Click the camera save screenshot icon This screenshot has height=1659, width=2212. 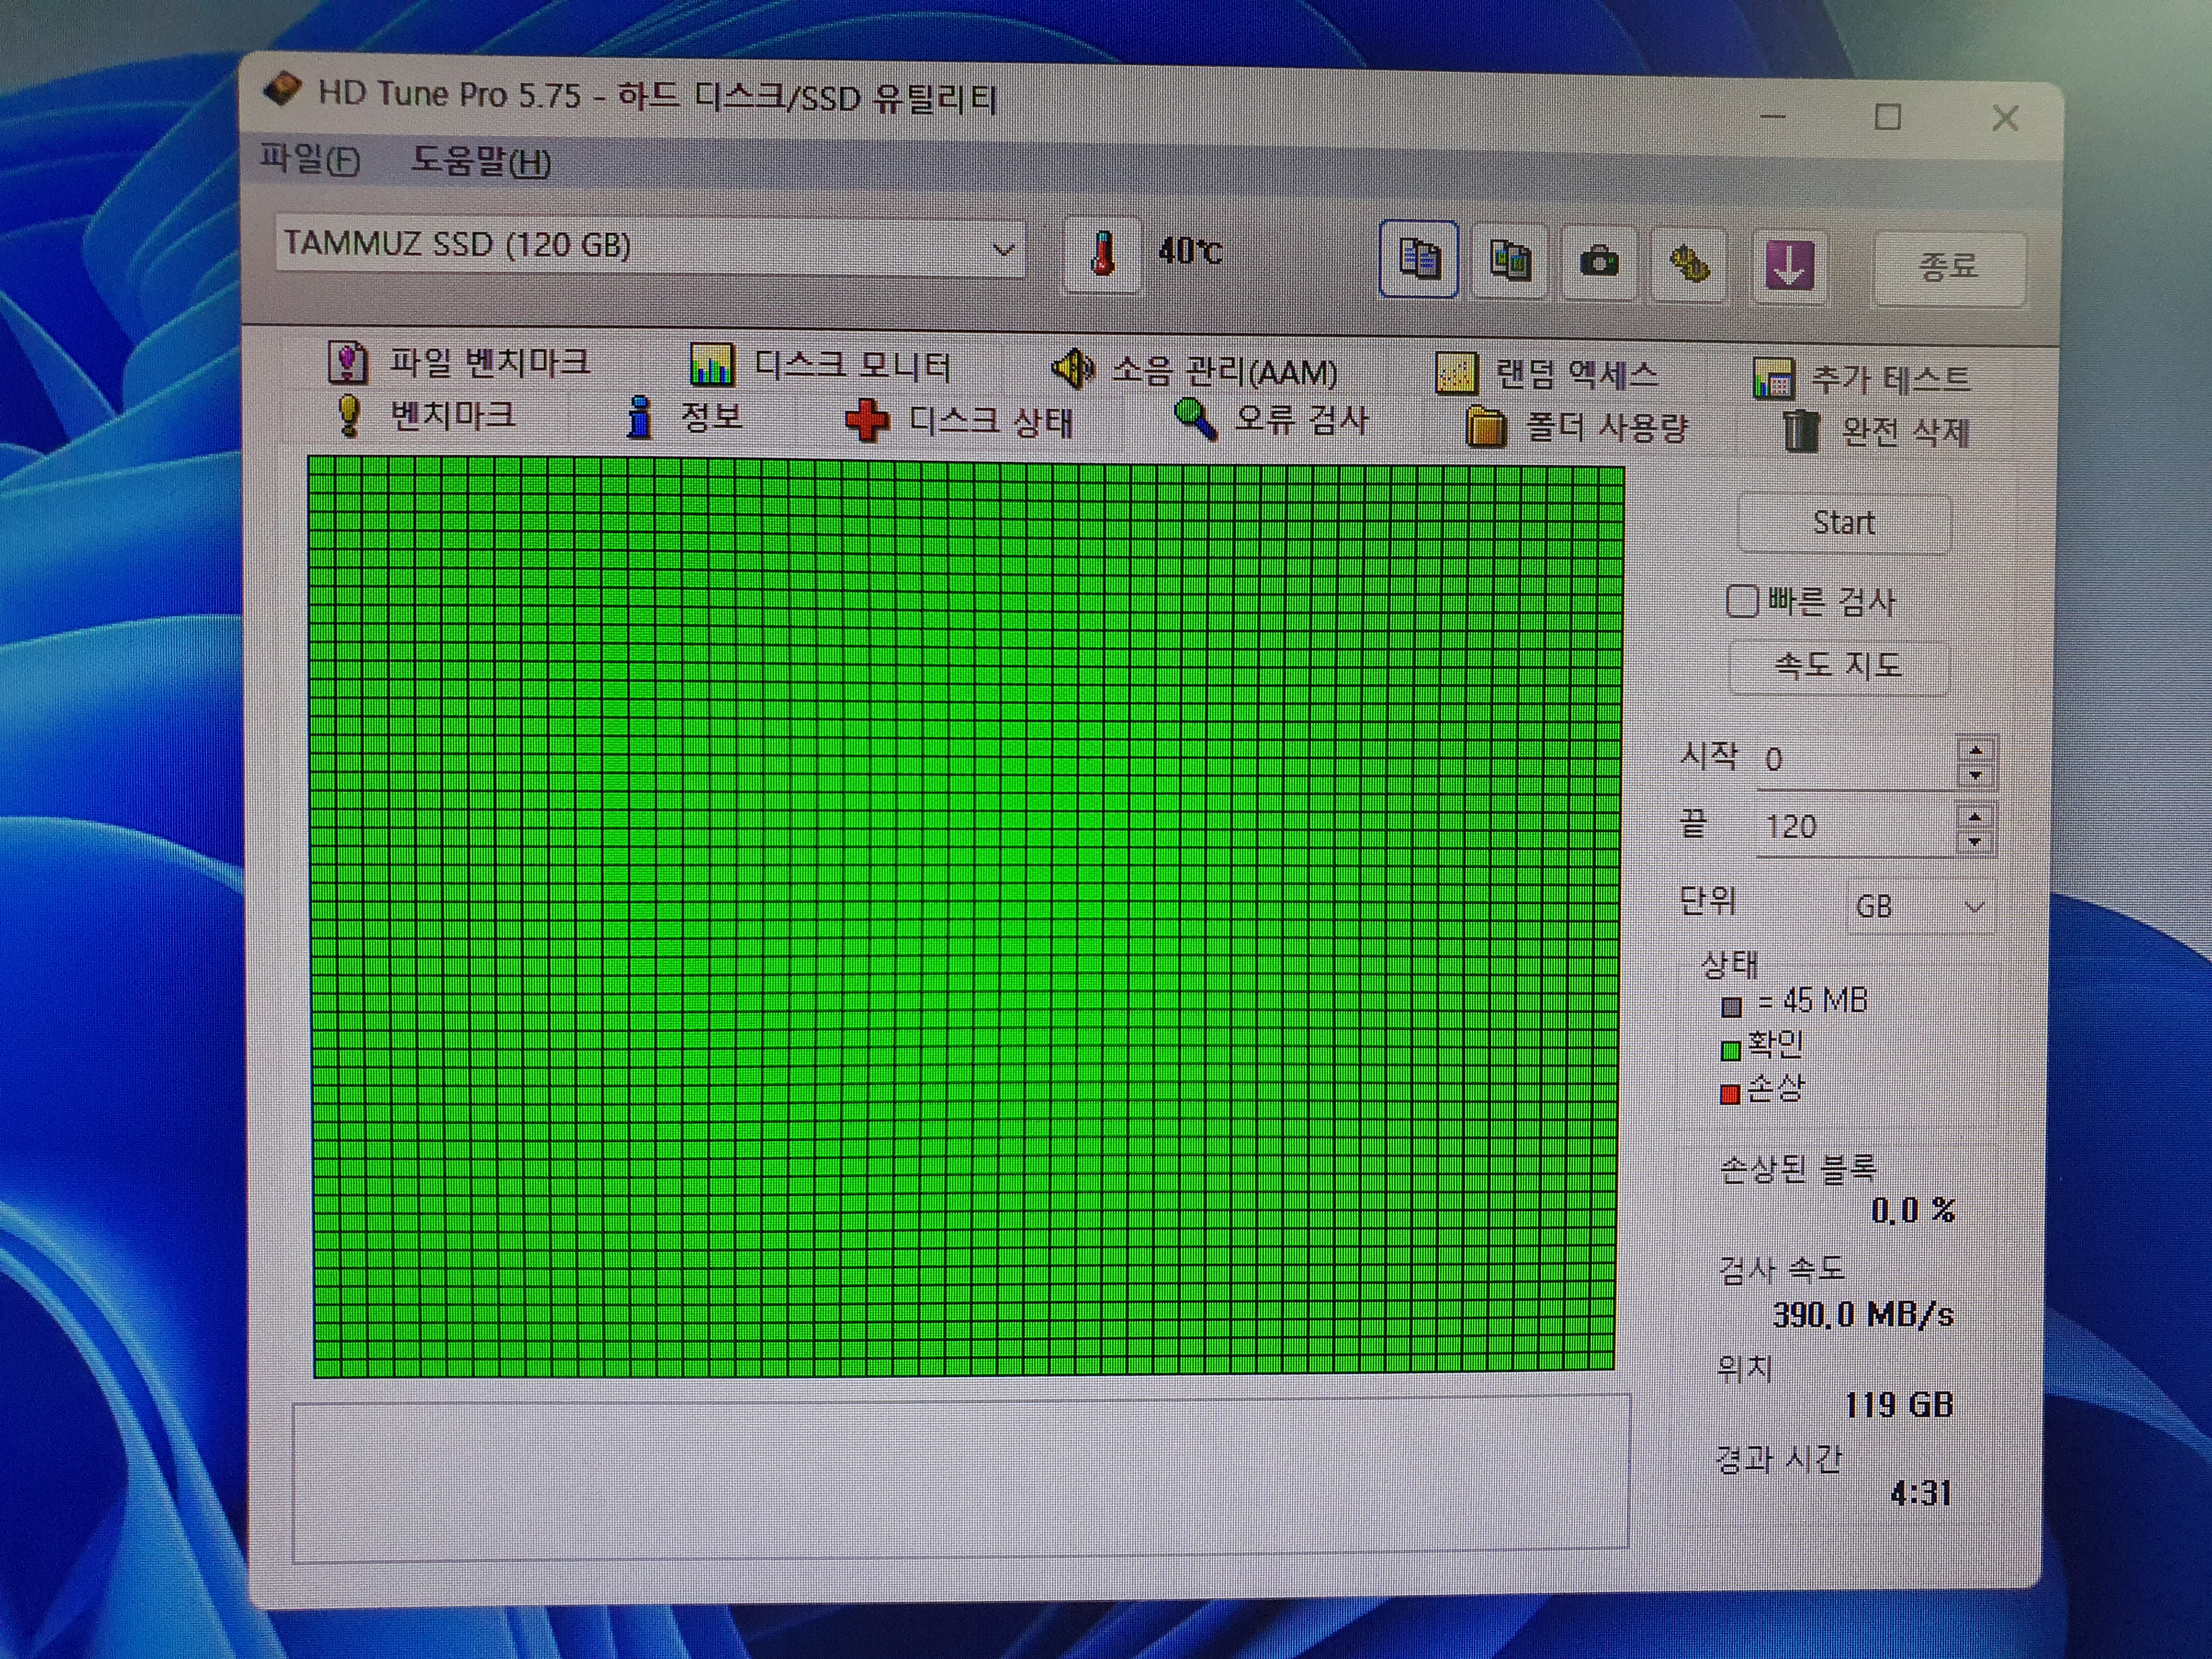pyautogui.click(x=1599, y=263)
